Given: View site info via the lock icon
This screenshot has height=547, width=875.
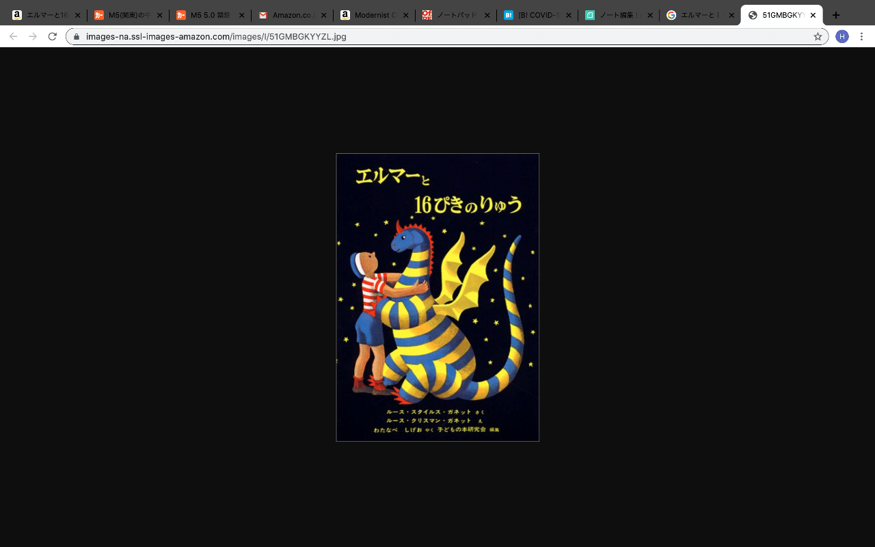Looking at the screenshot, I should point(77,37).
